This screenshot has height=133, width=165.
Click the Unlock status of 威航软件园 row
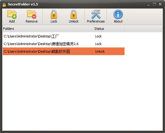pos(100,51)
